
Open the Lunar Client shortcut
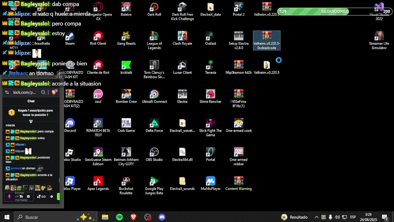click(182, 68)
